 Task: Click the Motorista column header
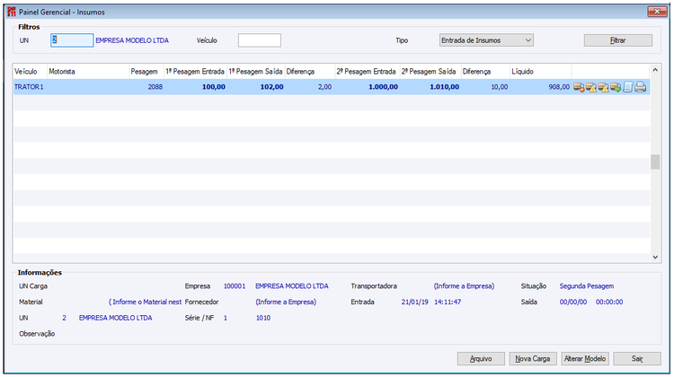tap(88, 71)
